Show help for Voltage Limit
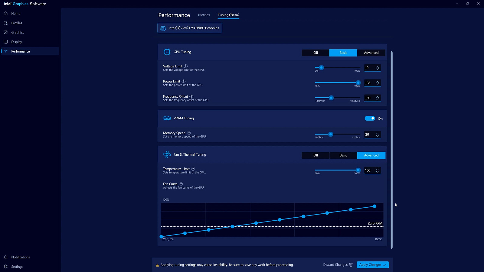The height and width of the screenshot is (272, 484). [186, 66]
